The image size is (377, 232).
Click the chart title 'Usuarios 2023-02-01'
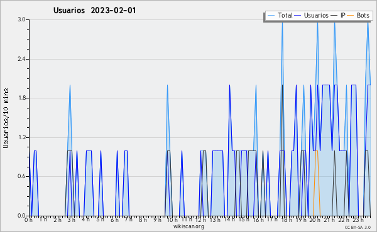pyautogui.click(x=94, y=10)
